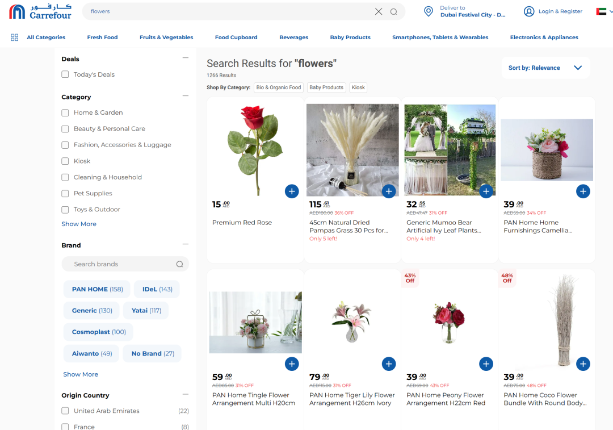Select PAN HOME (158) brand chip
This screenshot has width=613, height=430.
(x=98, y=289)
